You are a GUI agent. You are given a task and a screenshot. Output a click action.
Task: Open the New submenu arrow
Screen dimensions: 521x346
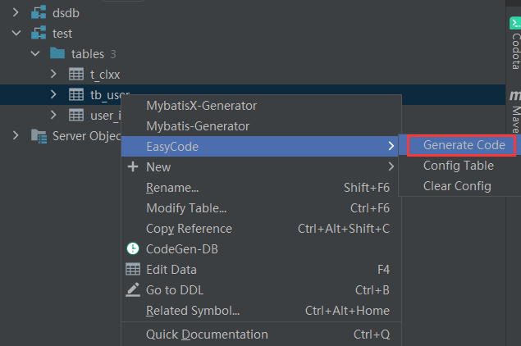pyautogui.click(x=391, y=166)
